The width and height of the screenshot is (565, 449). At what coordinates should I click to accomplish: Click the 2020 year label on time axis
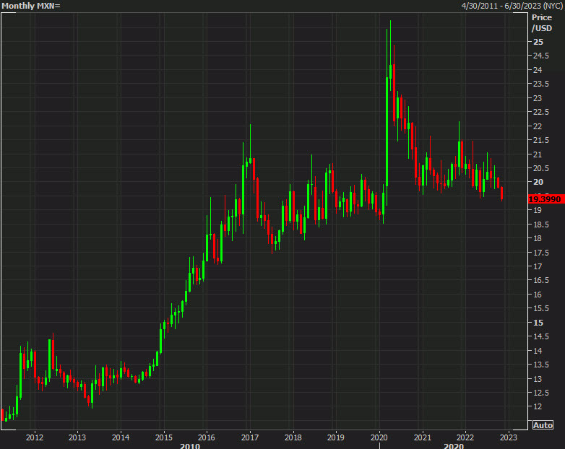(x=379, y=437)
